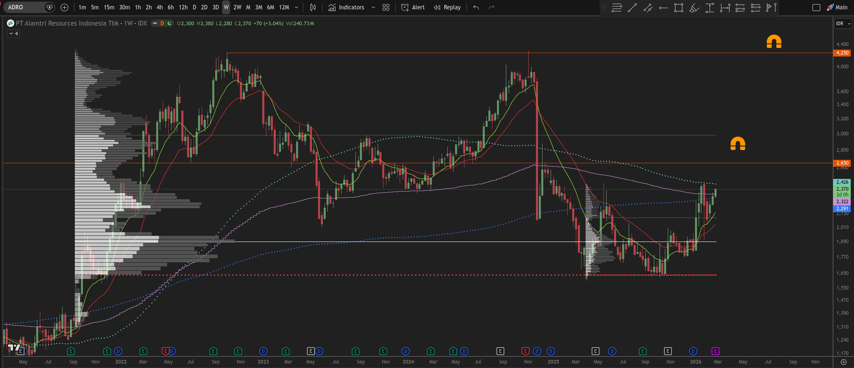The height and width of the screenshot is (368, 854).
Task: Change the chart to the 4h interval
Action: pyautogui.click(x=160, y=7)
